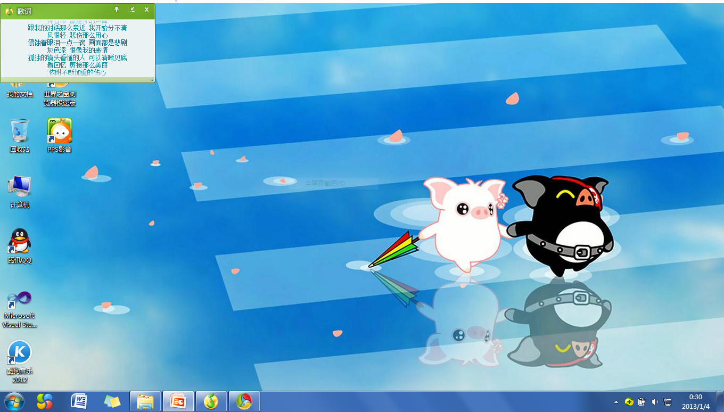724x412 pixels.
Task: Click the yellow plus tray icon
Action: click(x=629, y=402)
